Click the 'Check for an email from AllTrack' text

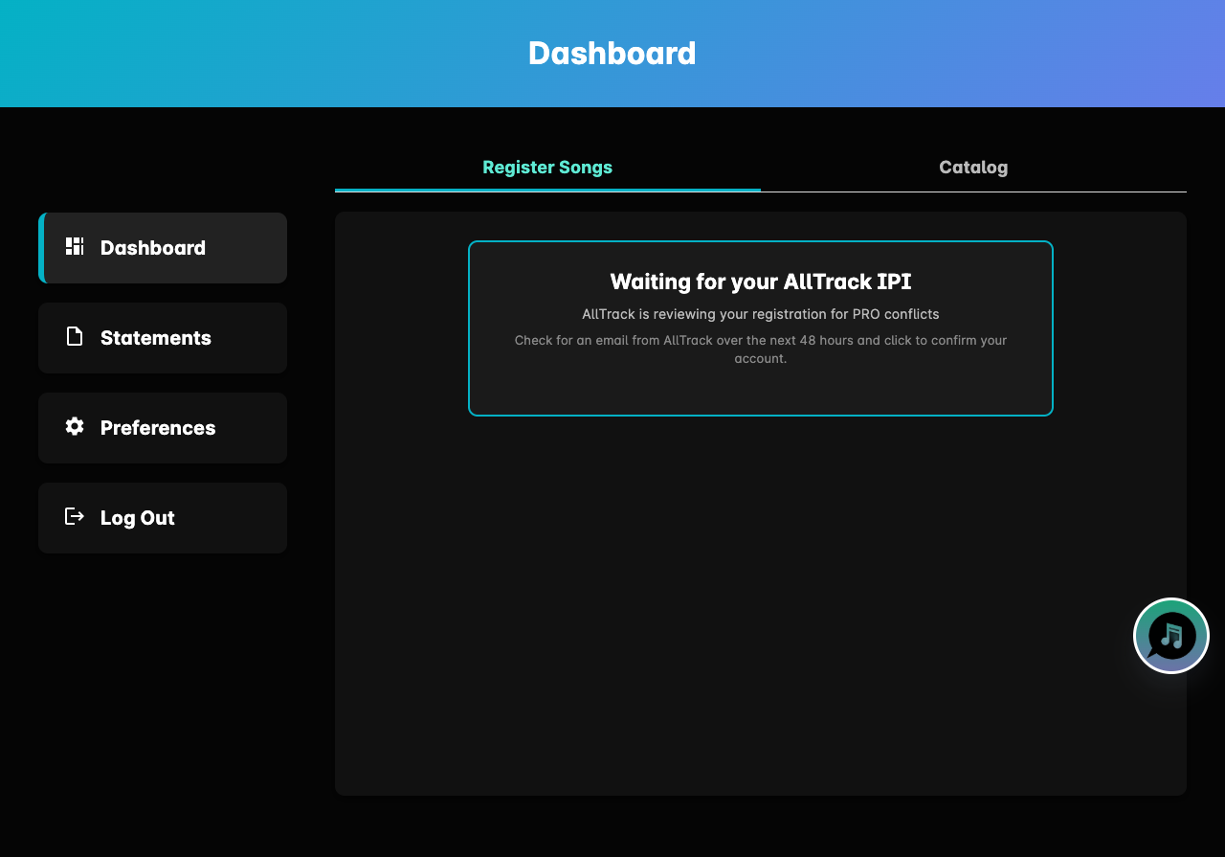(761, 350)
